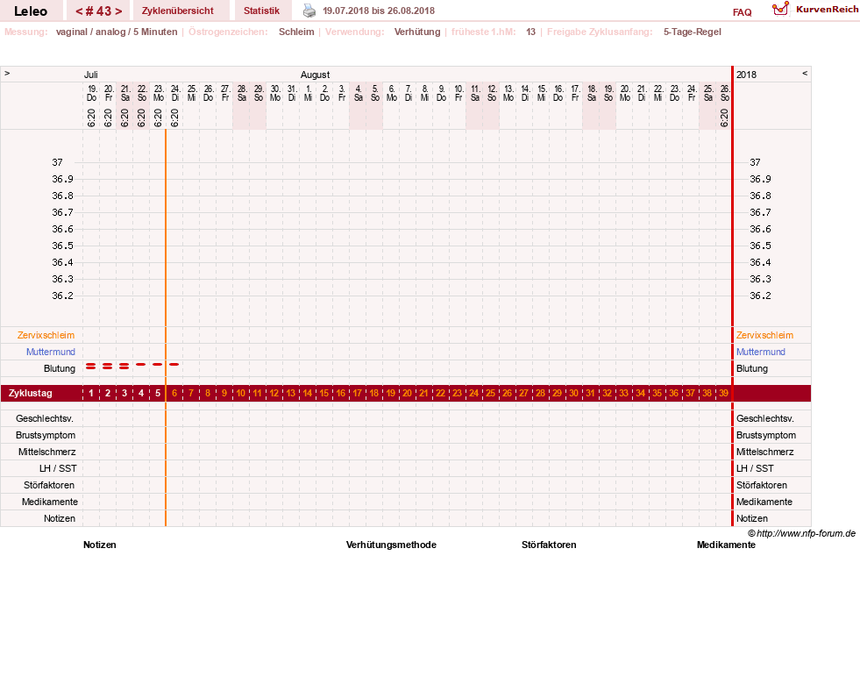Screen dimensions: 860x684
Task: Click the left Zervixschleim row label
Action: tap(46, 335)
